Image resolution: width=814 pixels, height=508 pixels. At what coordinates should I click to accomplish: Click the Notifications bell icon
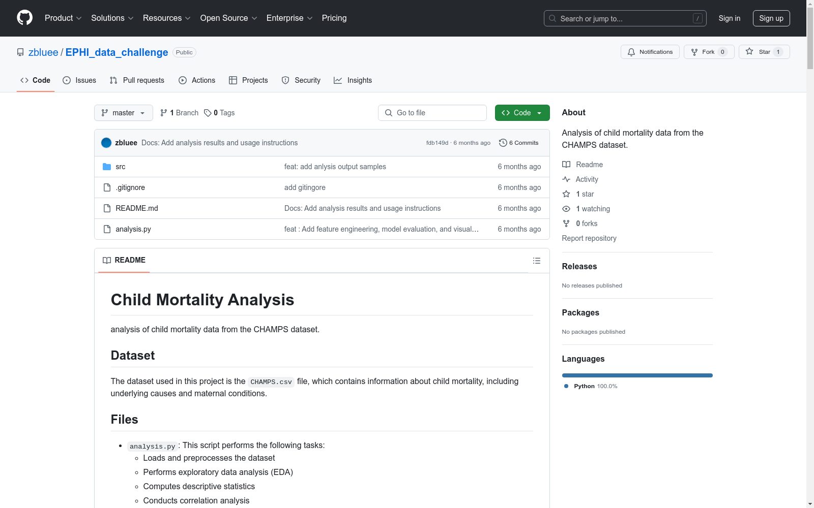[x=631, y=52]
